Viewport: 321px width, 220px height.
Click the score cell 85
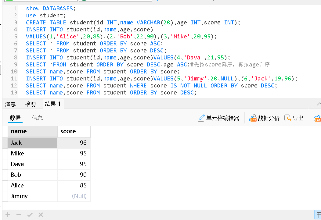point(74,185)
